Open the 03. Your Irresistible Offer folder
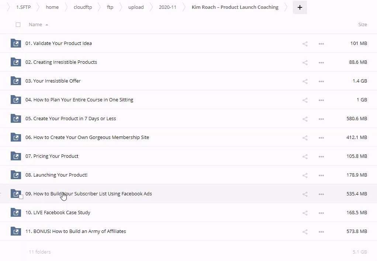The width and height of the screenshot is (377, 261). (57, 81)
